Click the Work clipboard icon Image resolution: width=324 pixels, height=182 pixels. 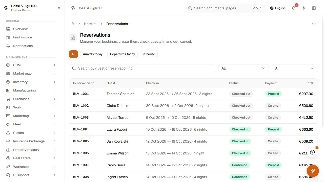pos(8,107)
